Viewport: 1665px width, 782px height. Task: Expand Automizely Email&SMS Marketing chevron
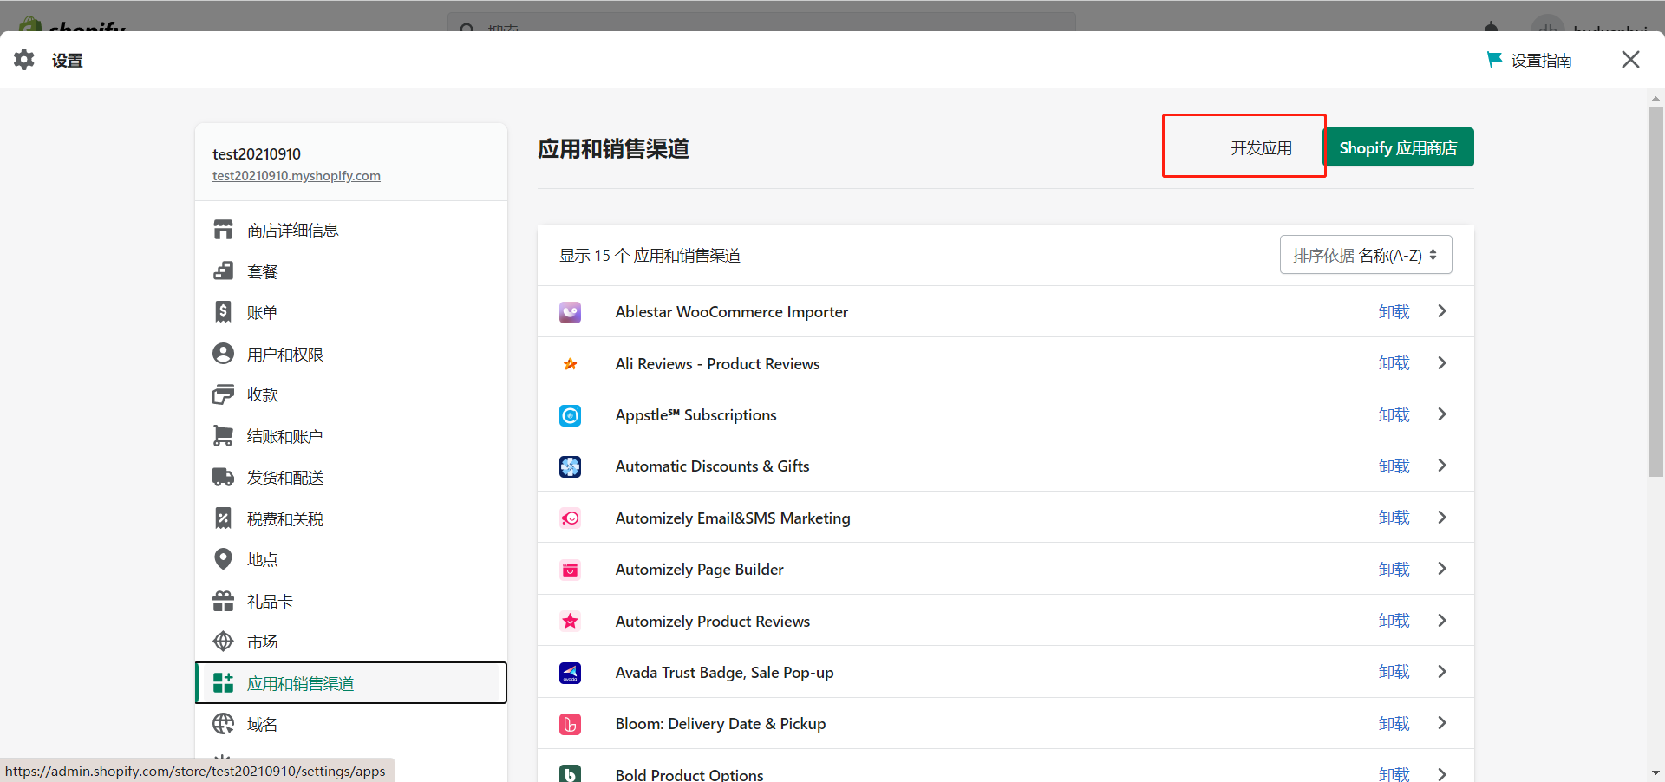click(x=1442, y=517)
